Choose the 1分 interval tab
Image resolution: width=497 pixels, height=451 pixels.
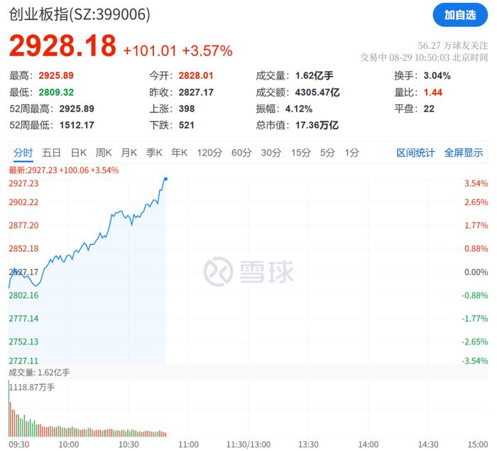click(x=352, y=153)
